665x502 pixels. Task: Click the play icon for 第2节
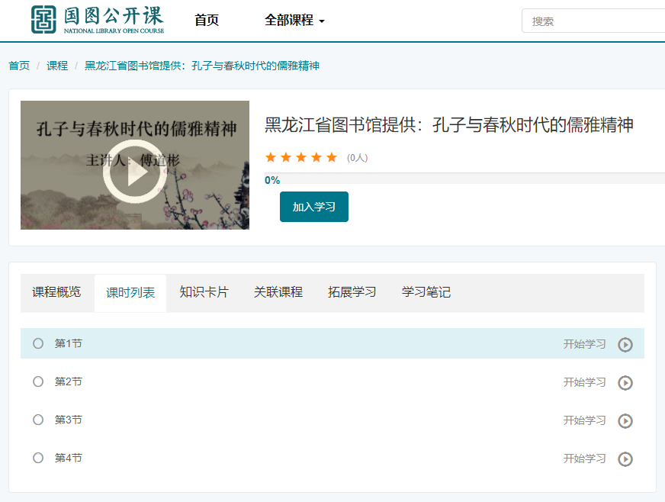(x=625, y=383)
